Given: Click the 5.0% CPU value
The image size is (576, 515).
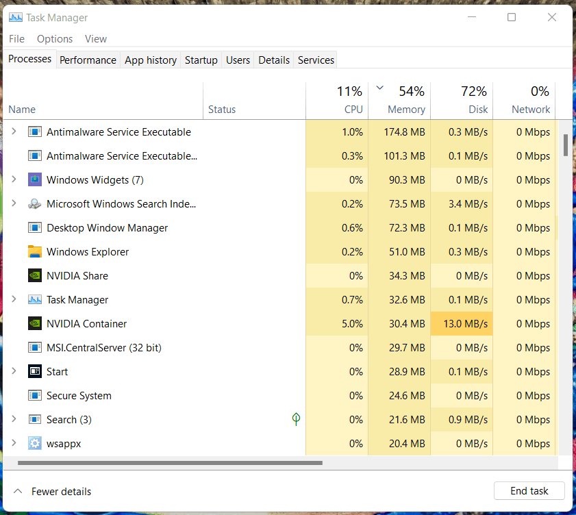Looking at the screenshot, I should 352,324.
